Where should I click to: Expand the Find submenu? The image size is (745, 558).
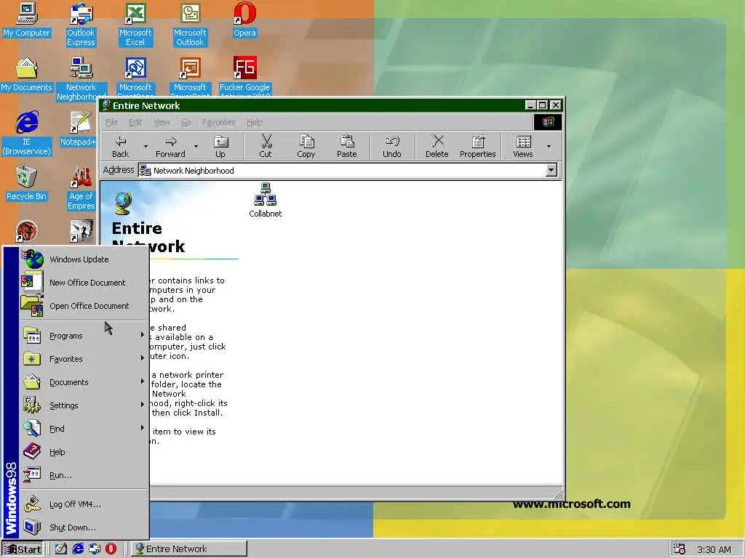pos(84,429)
